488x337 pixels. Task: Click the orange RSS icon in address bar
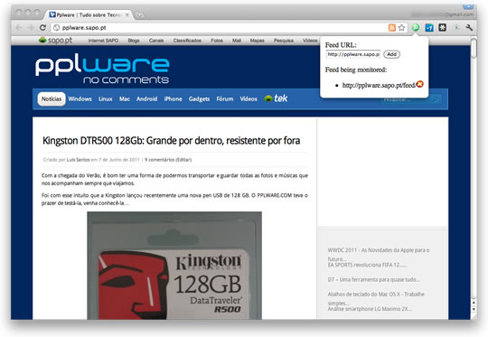coord(392,28)
